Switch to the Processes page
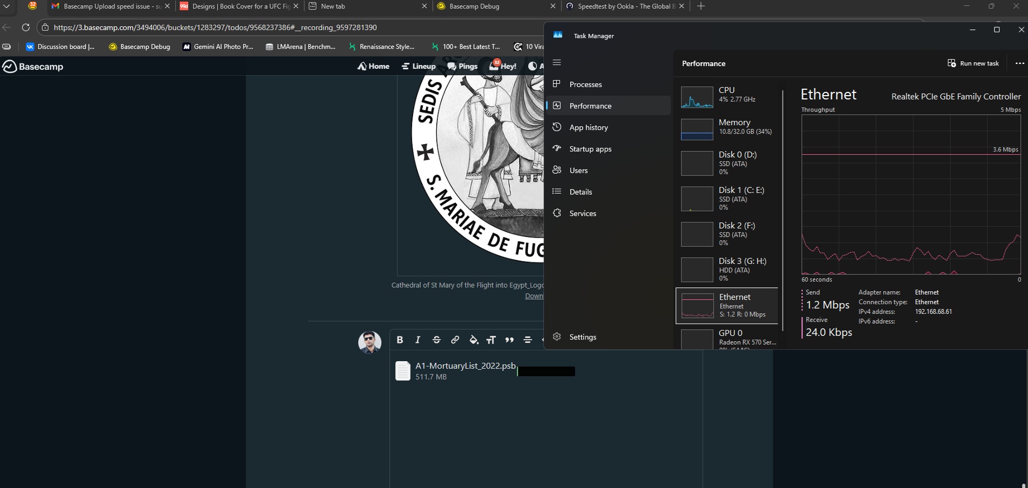Image resolution: width=1028 pixels, height=488 pixels. click(585, 84)
